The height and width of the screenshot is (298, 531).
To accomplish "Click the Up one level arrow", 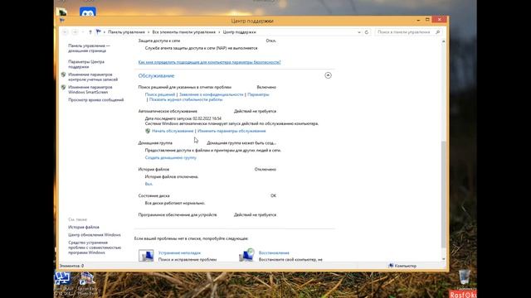I will (90, 32).
